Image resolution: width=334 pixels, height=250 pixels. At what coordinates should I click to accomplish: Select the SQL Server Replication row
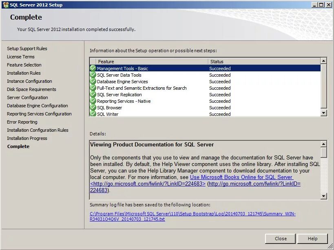point(205,95)
